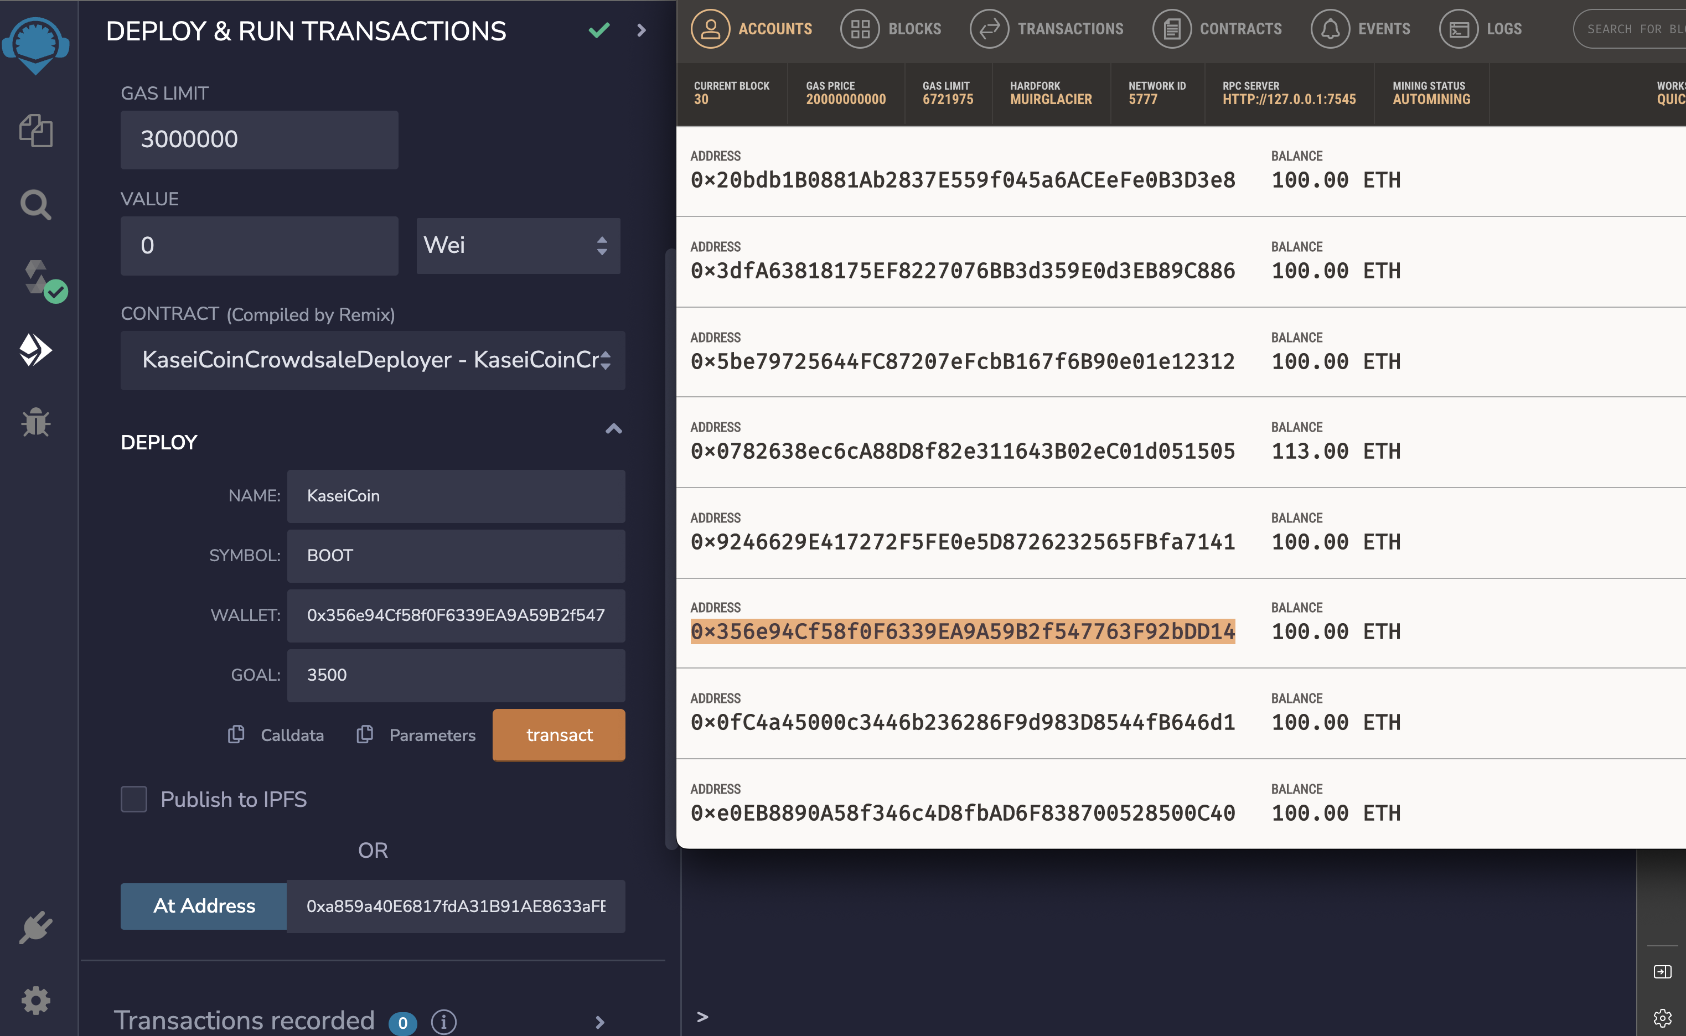Click the Gas Limit input field
This screenshot has height=1036, width=1686.
point(259,140)
